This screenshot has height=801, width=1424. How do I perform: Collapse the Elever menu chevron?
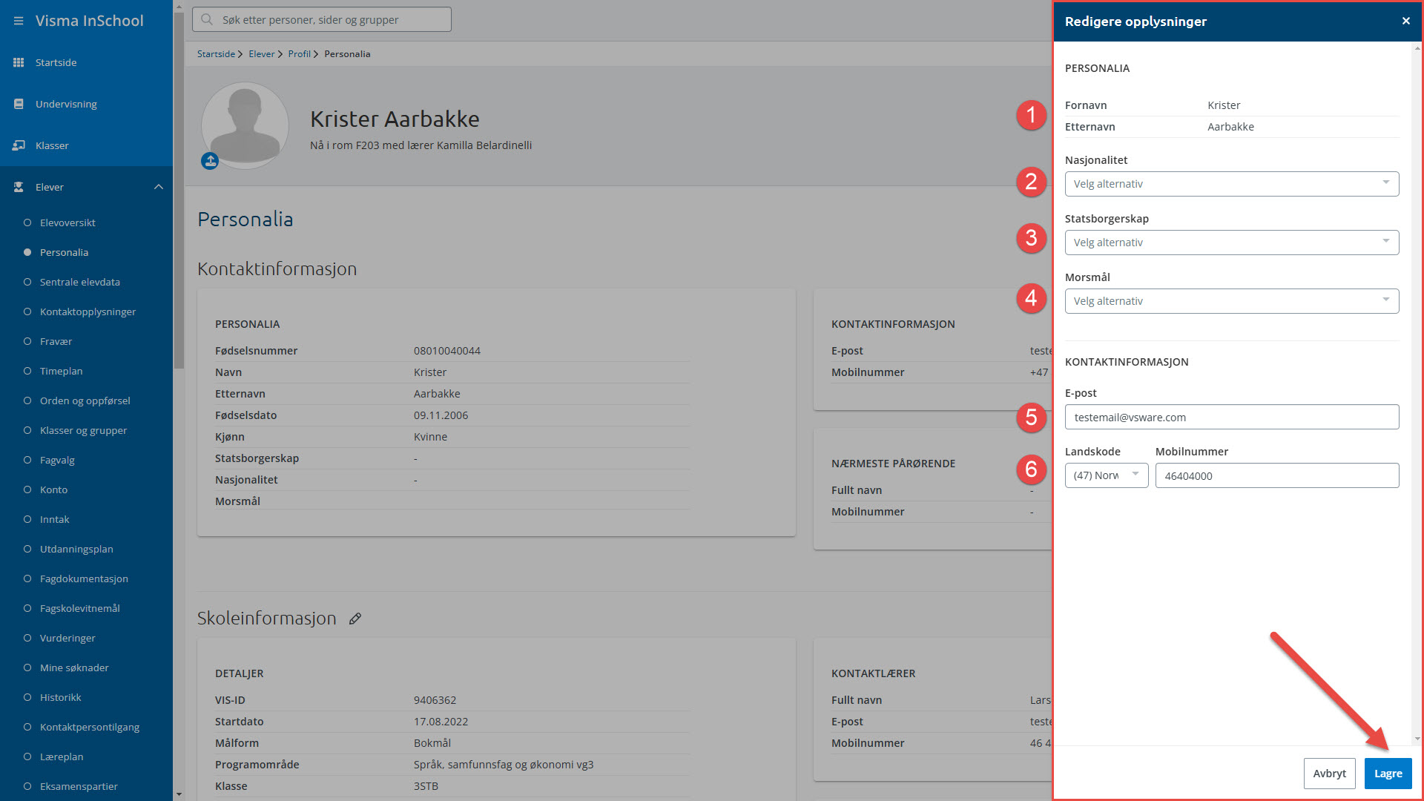(159, 187)
